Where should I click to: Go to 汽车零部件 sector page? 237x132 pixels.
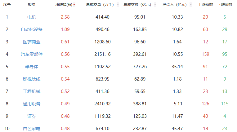pyautogui.click(x=32, y=54)
